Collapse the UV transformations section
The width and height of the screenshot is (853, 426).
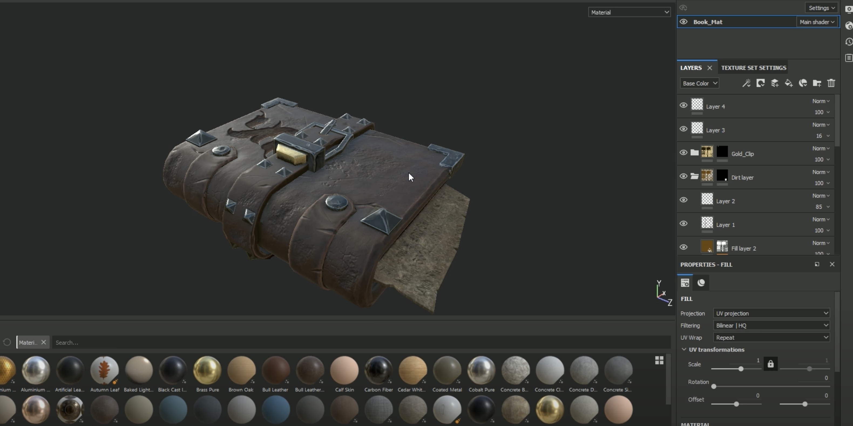(684, 349)
